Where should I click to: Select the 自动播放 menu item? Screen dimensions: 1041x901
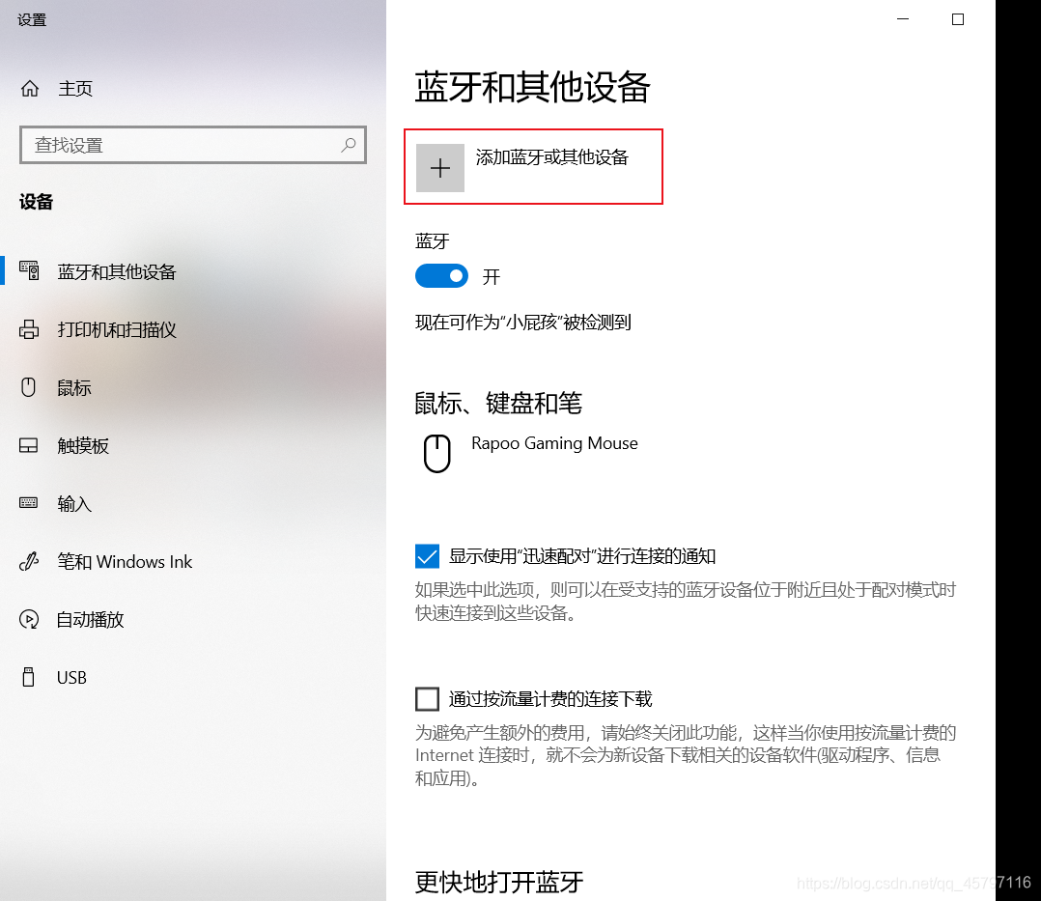pyautogui.click(x=192, y=619)
